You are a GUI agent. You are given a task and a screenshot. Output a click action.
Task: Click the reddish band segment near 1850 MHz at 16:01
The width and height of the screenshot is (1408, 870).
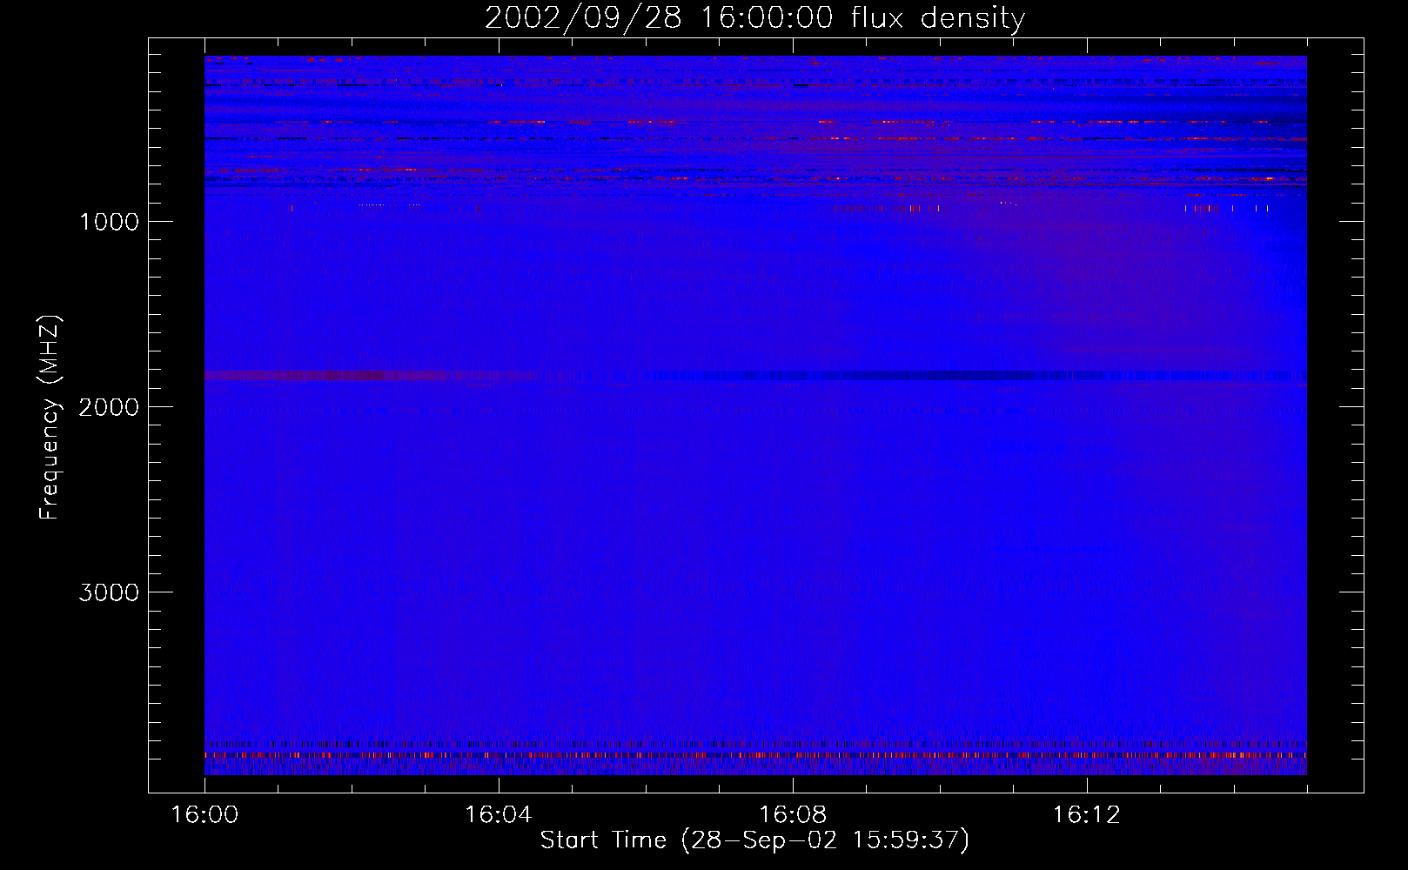(326, 376)
